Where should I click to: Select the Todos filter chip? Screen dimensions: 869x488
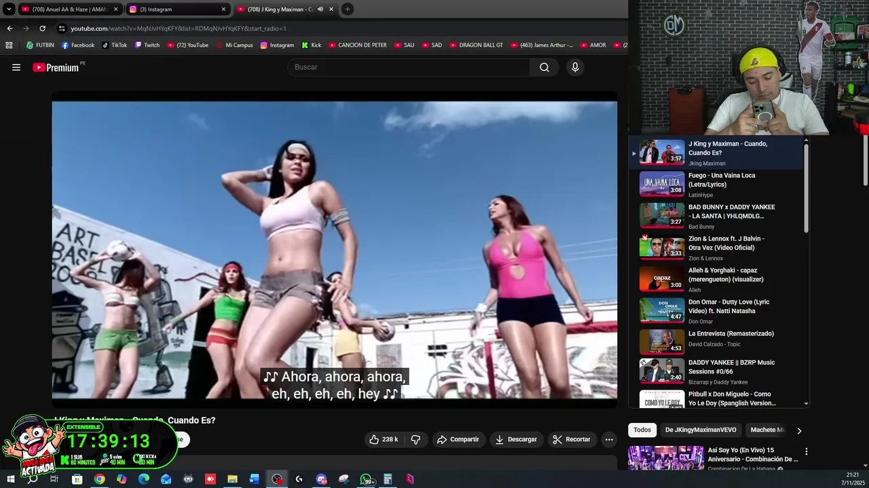pyautogui.click(x=642, y=430)
